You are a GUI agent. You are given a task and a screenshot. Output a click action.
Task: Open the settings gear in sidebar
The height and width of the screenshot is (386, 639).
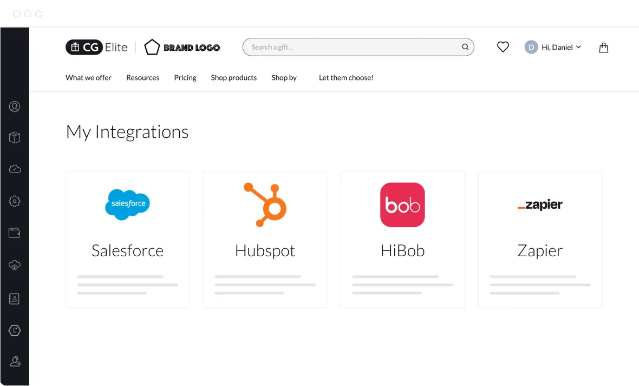(15, 201)
